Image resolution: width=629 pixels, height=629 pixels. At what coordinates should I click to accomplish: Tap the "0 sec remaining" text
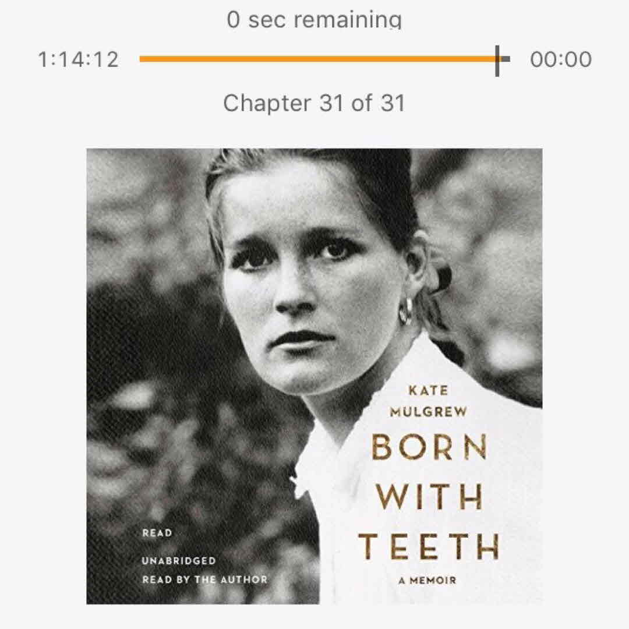coord(314,20)
